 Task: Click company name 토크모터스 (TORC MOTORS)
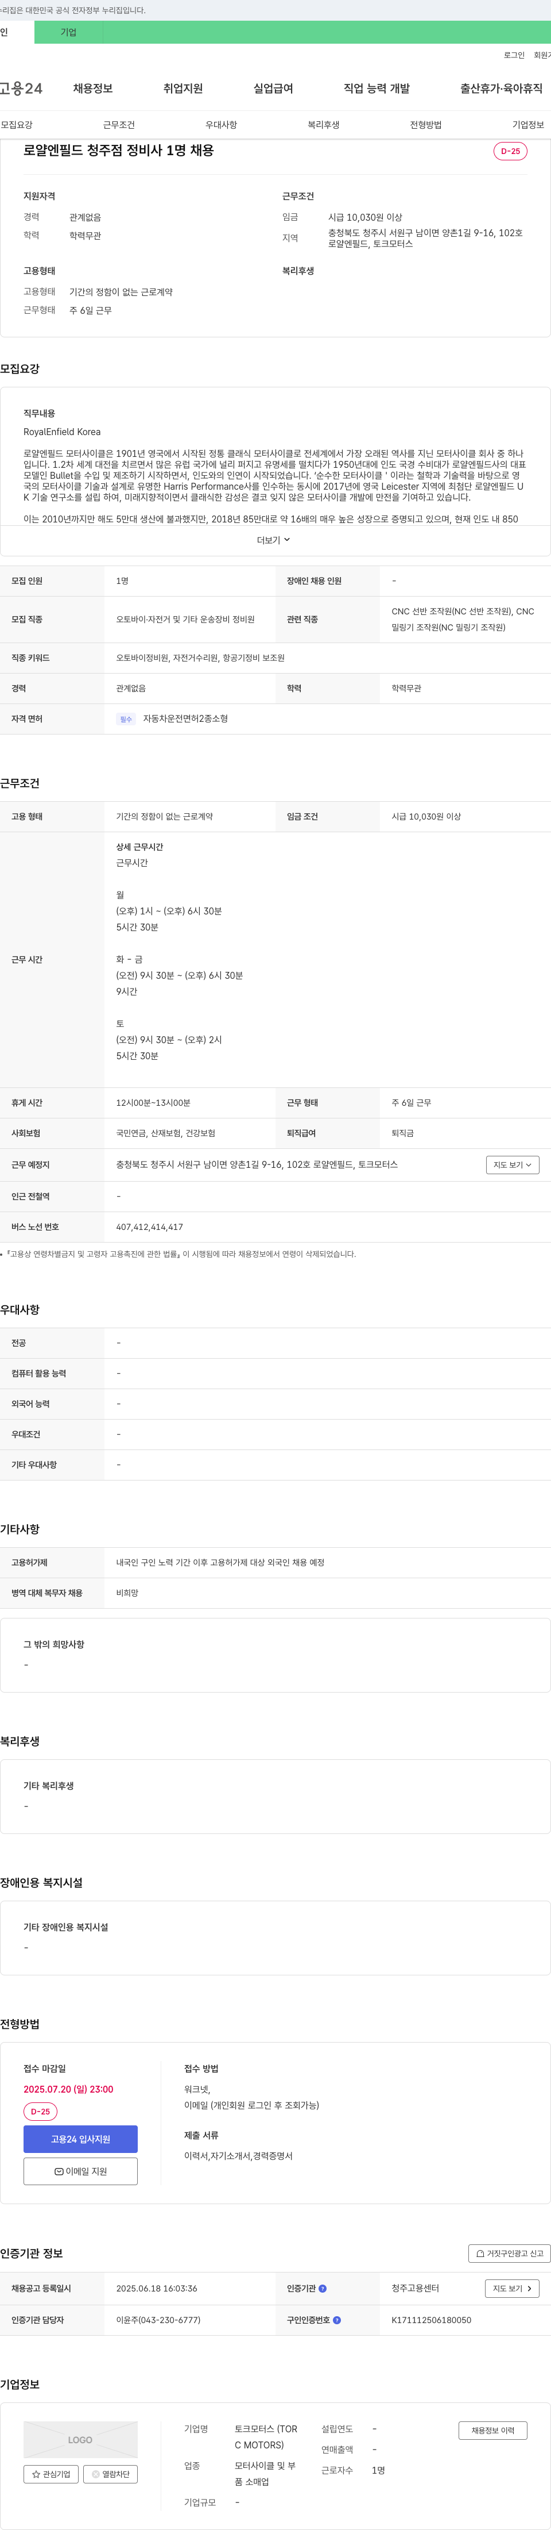[266, 2437]
